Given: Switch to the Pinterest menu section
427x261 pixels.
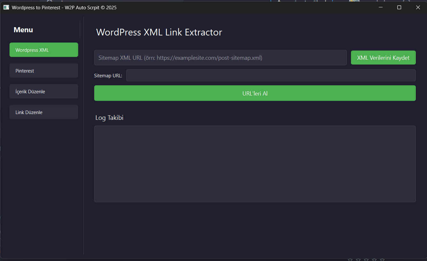Looking at the screenshot, I should pyautogui.click(x=44, y=71).
